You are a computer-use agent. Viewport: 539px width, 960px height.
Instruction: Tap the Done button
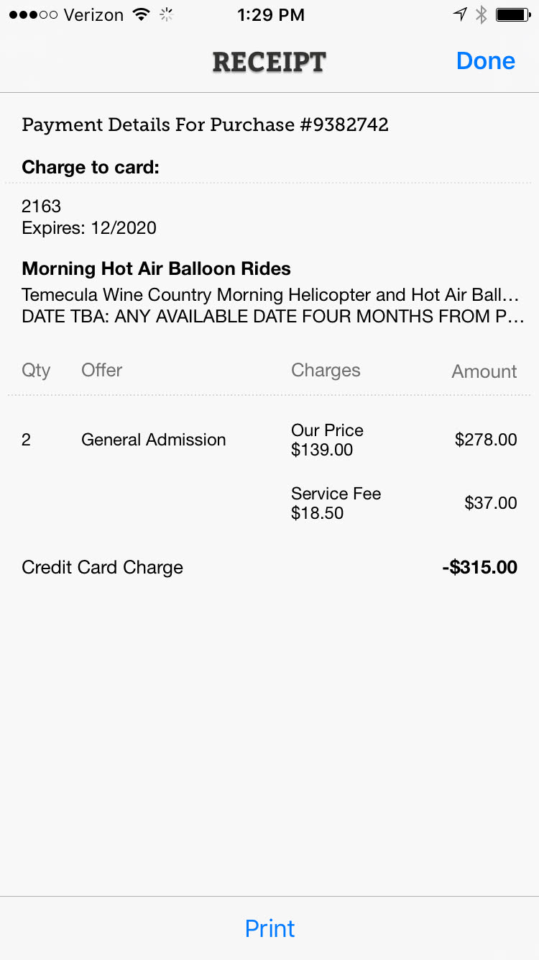pyautogui.click(x=486, y=61)
